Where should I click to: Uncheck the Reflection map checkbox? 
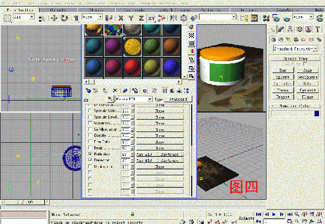tap(90, 154)
